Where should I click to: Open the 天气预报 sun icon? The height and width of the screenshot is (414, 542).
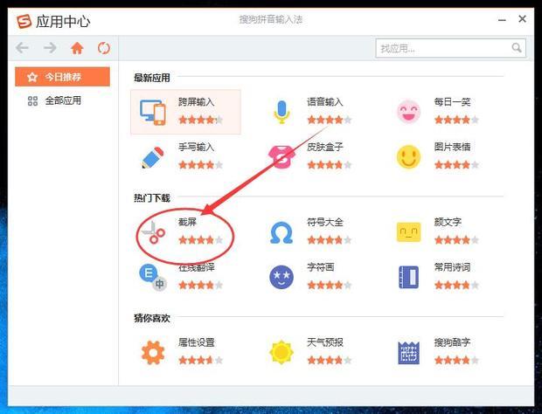pyautogui.click(x=281, y=353)
